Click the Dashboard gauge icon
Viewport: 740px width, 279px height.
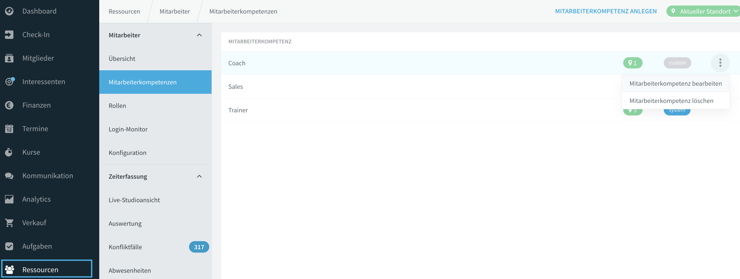pos(9,11)
